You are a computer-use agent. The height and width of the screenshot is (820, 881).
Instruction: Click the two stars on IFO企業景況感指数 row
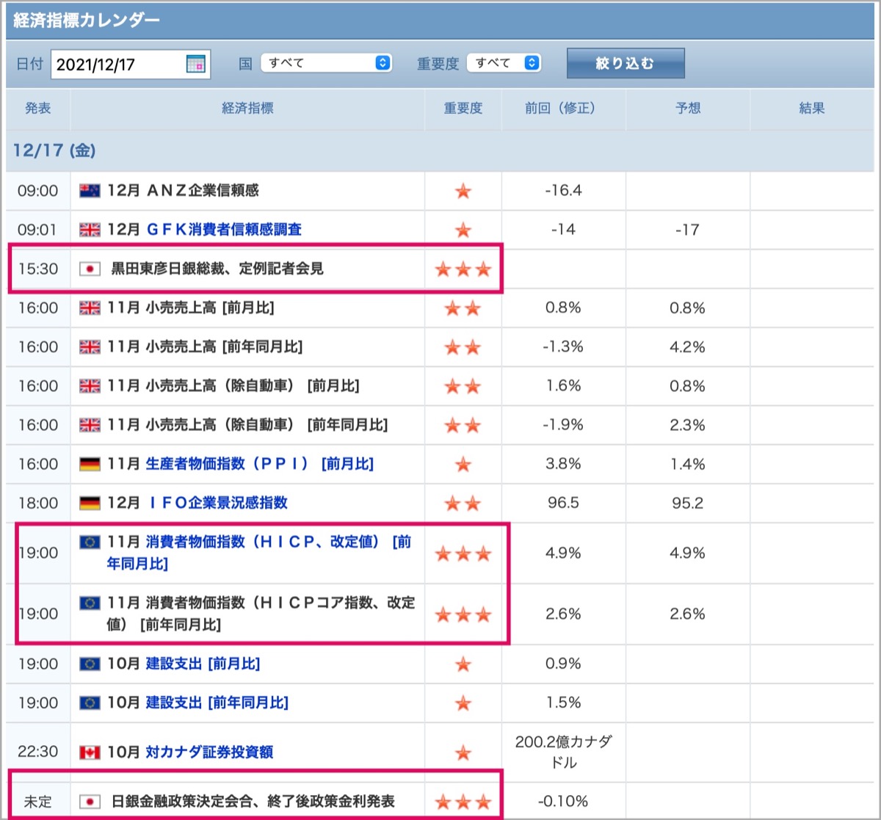463,504
